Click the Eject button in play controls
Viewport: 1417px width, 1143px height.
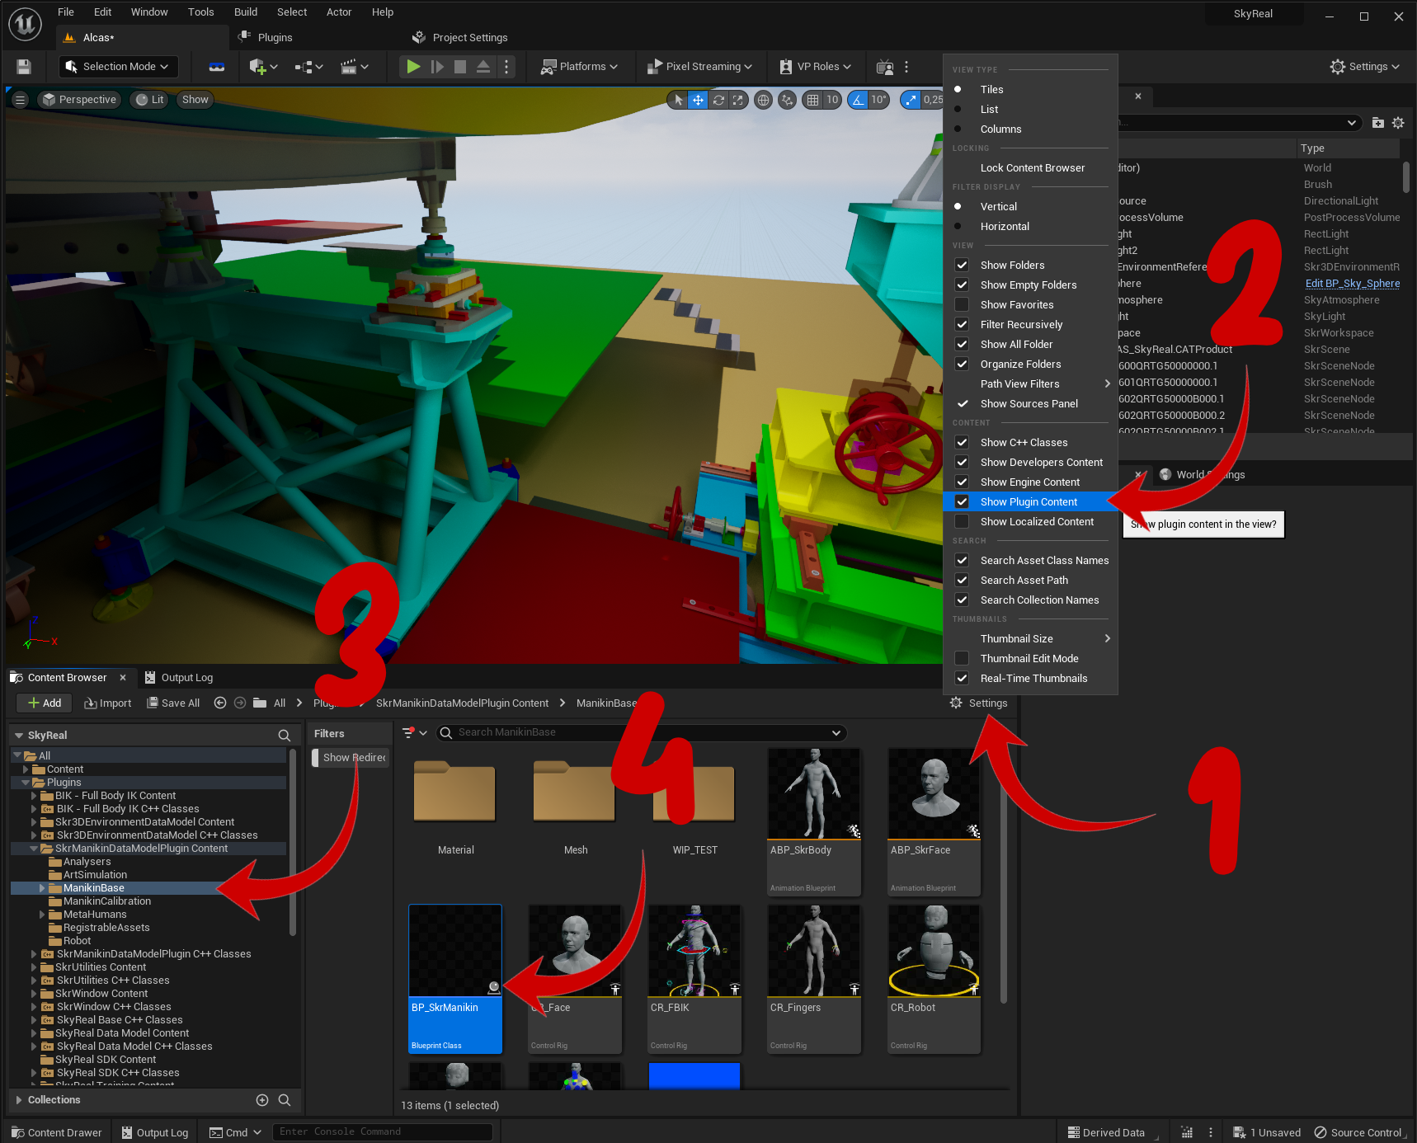coord(483,67)
